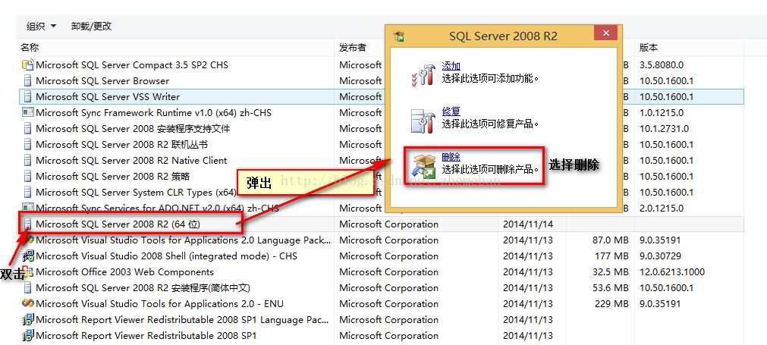This screenshot has width=767, height=345.
Task: Click icon of Microsoft Office 2003 Web Components
Action: (28, 271)
